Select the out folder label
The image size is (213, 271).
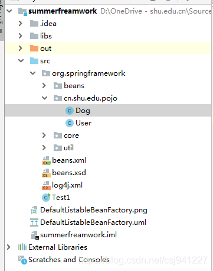[x=45, y=49]
